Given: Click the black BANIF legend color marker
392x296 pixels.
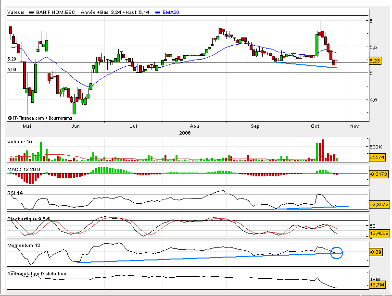Looking at the screenshot, I should 31,12.
